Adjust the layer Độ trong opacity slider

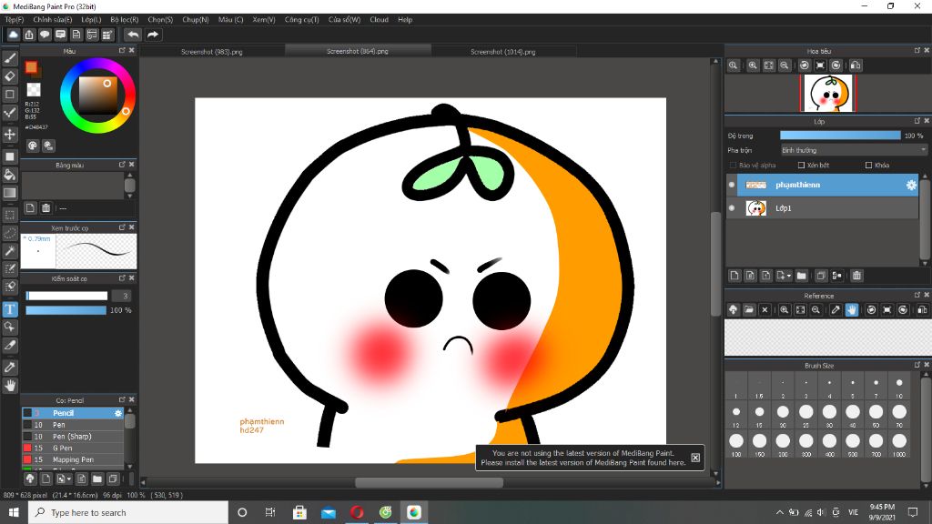point(840,136)
